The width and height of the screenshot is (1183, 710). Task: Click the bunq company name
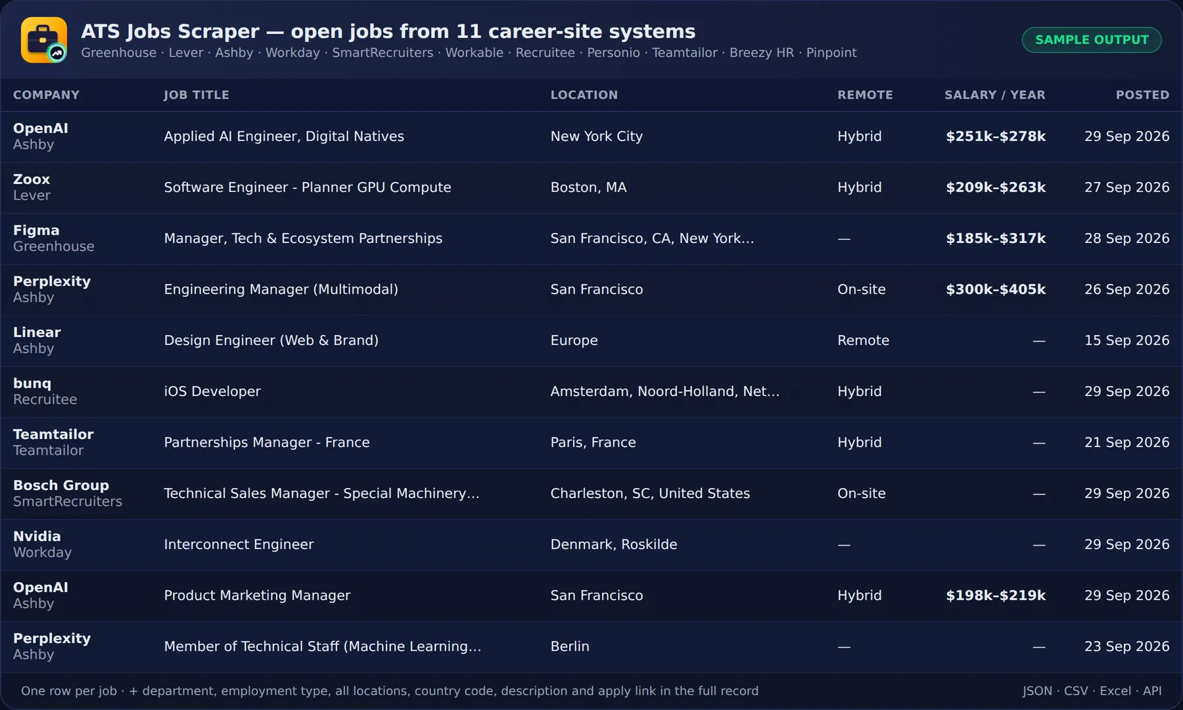click(x=32, y=384)
